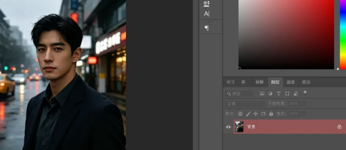Lock image pixels (brush icon)

[x=248, y=114]
